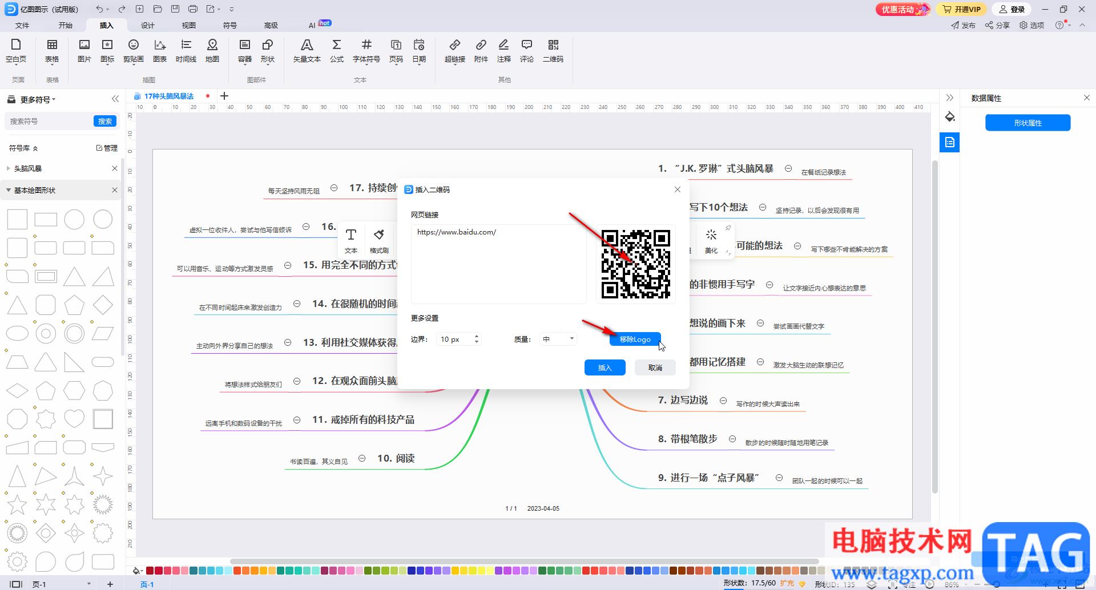Click 取消 to cancel the QR dialog
Screen dimensions: 1096x590
tap(655, 367)
